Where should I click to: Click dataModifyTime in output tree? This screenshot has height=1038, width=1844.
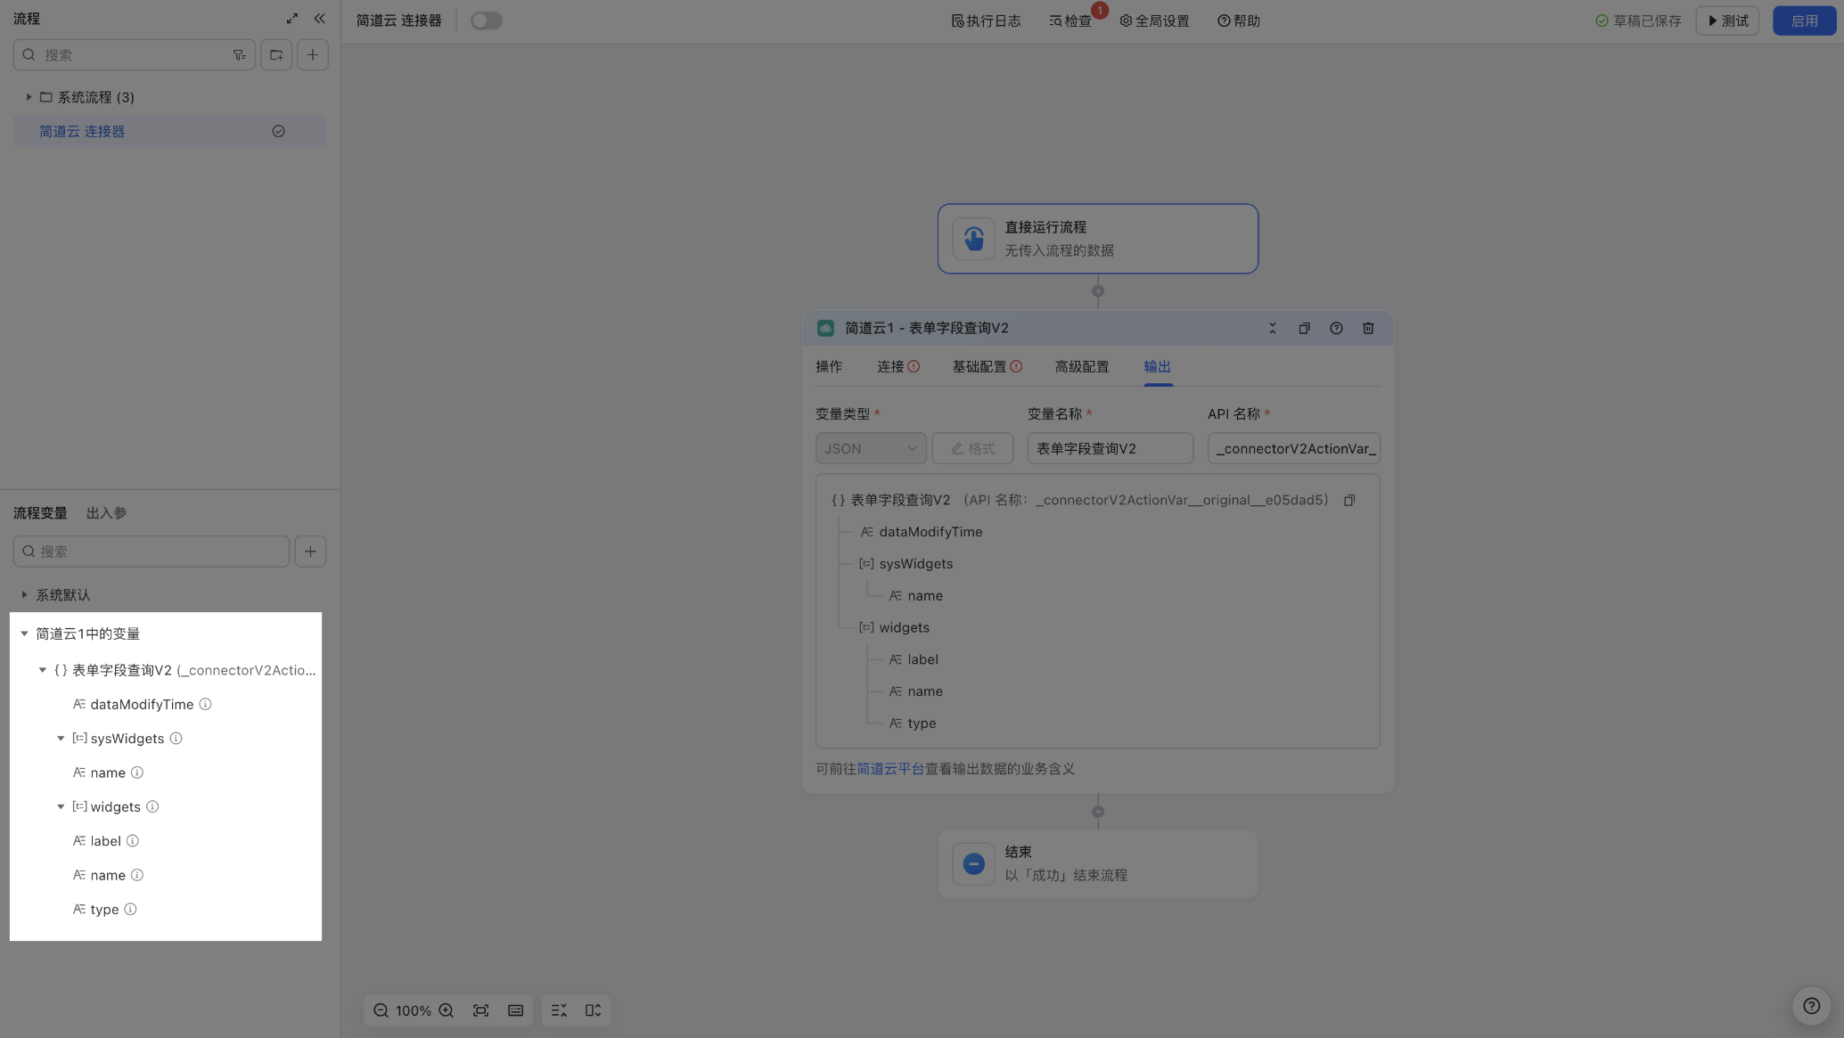[x=930, y=532]
